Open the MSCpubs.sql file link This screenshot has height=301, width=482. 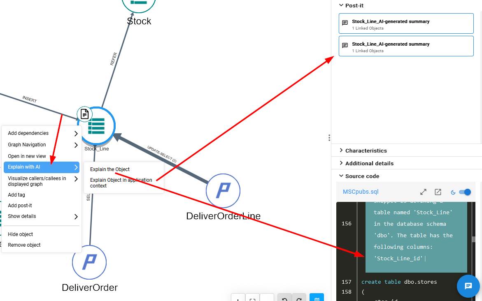tap(361, 192)
